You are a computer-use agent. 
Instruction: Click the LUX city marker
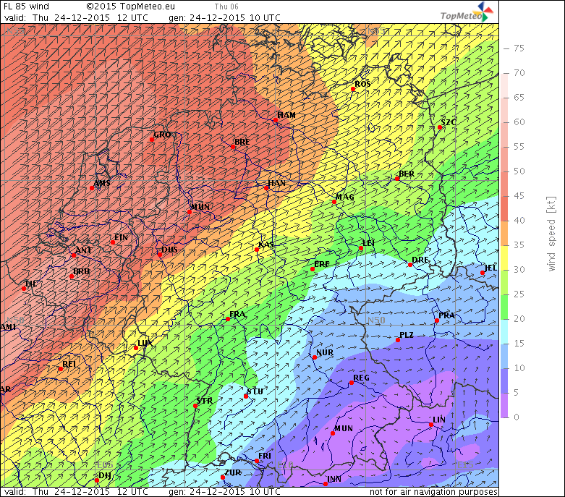(136, 348)
